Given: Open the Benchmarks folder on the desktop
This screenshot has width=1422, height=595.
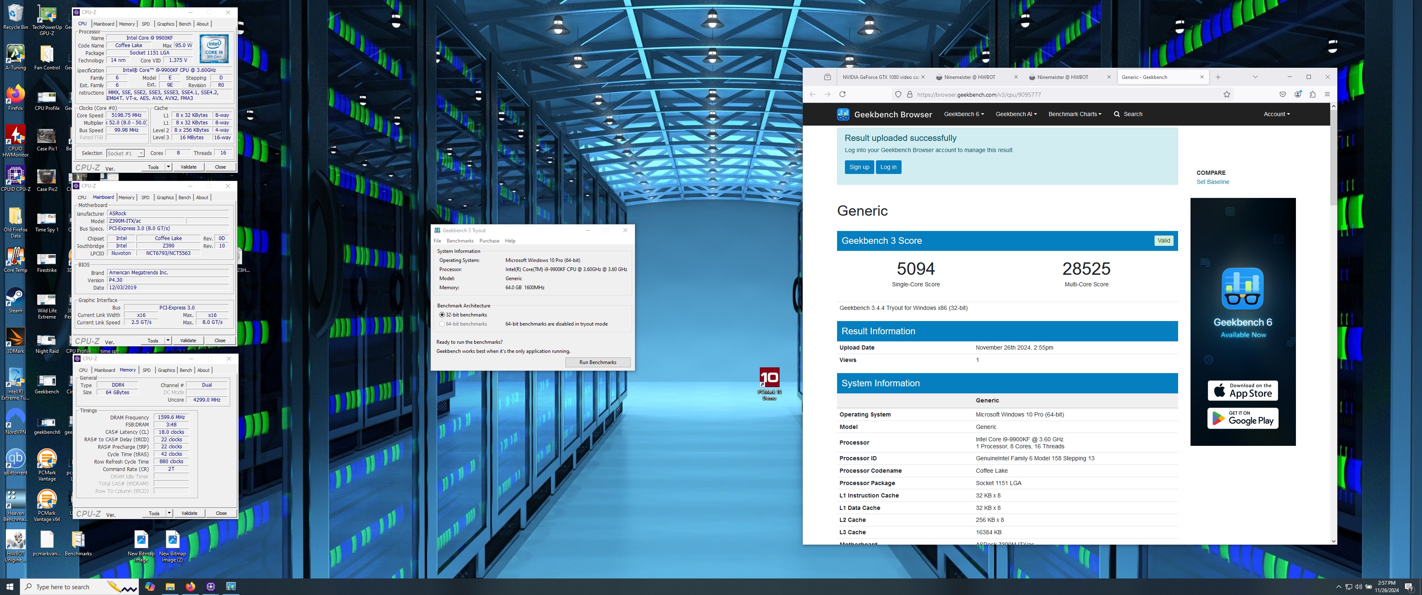Looking at the screenshot, I should point(79,543).
